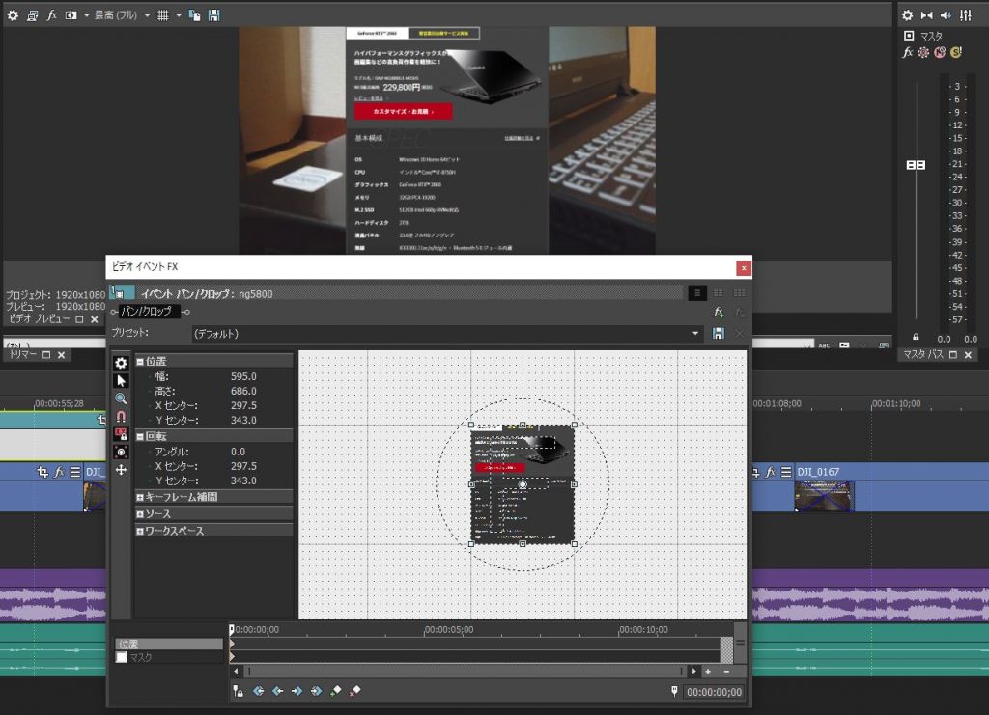Toggle split screen view in preview
The image size is (989, 715).
tap(71, 15)
